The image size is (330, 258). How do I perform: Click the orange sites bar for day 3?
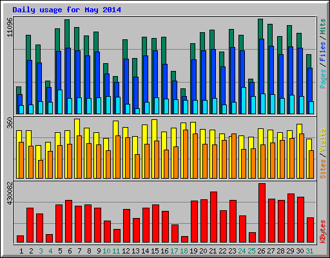pyautogui.click(x=41, y=169)
